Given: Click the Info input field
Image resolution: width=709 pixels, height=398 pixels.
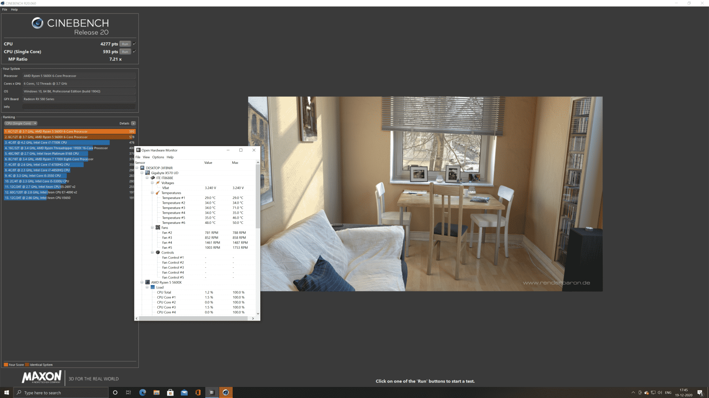Looking at the screenshot, I should (79, 107).
